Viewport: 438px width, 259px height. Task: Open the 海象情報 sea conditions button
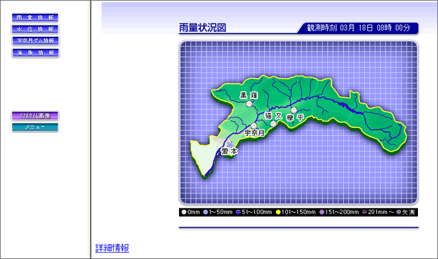(35, 53)
